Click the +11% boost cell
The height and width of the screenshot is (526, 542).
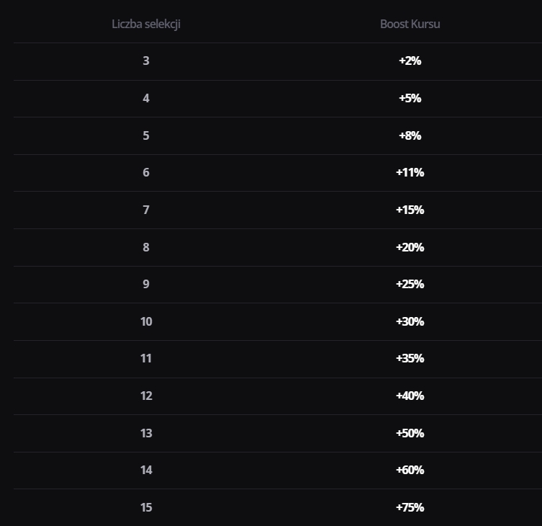410,172
